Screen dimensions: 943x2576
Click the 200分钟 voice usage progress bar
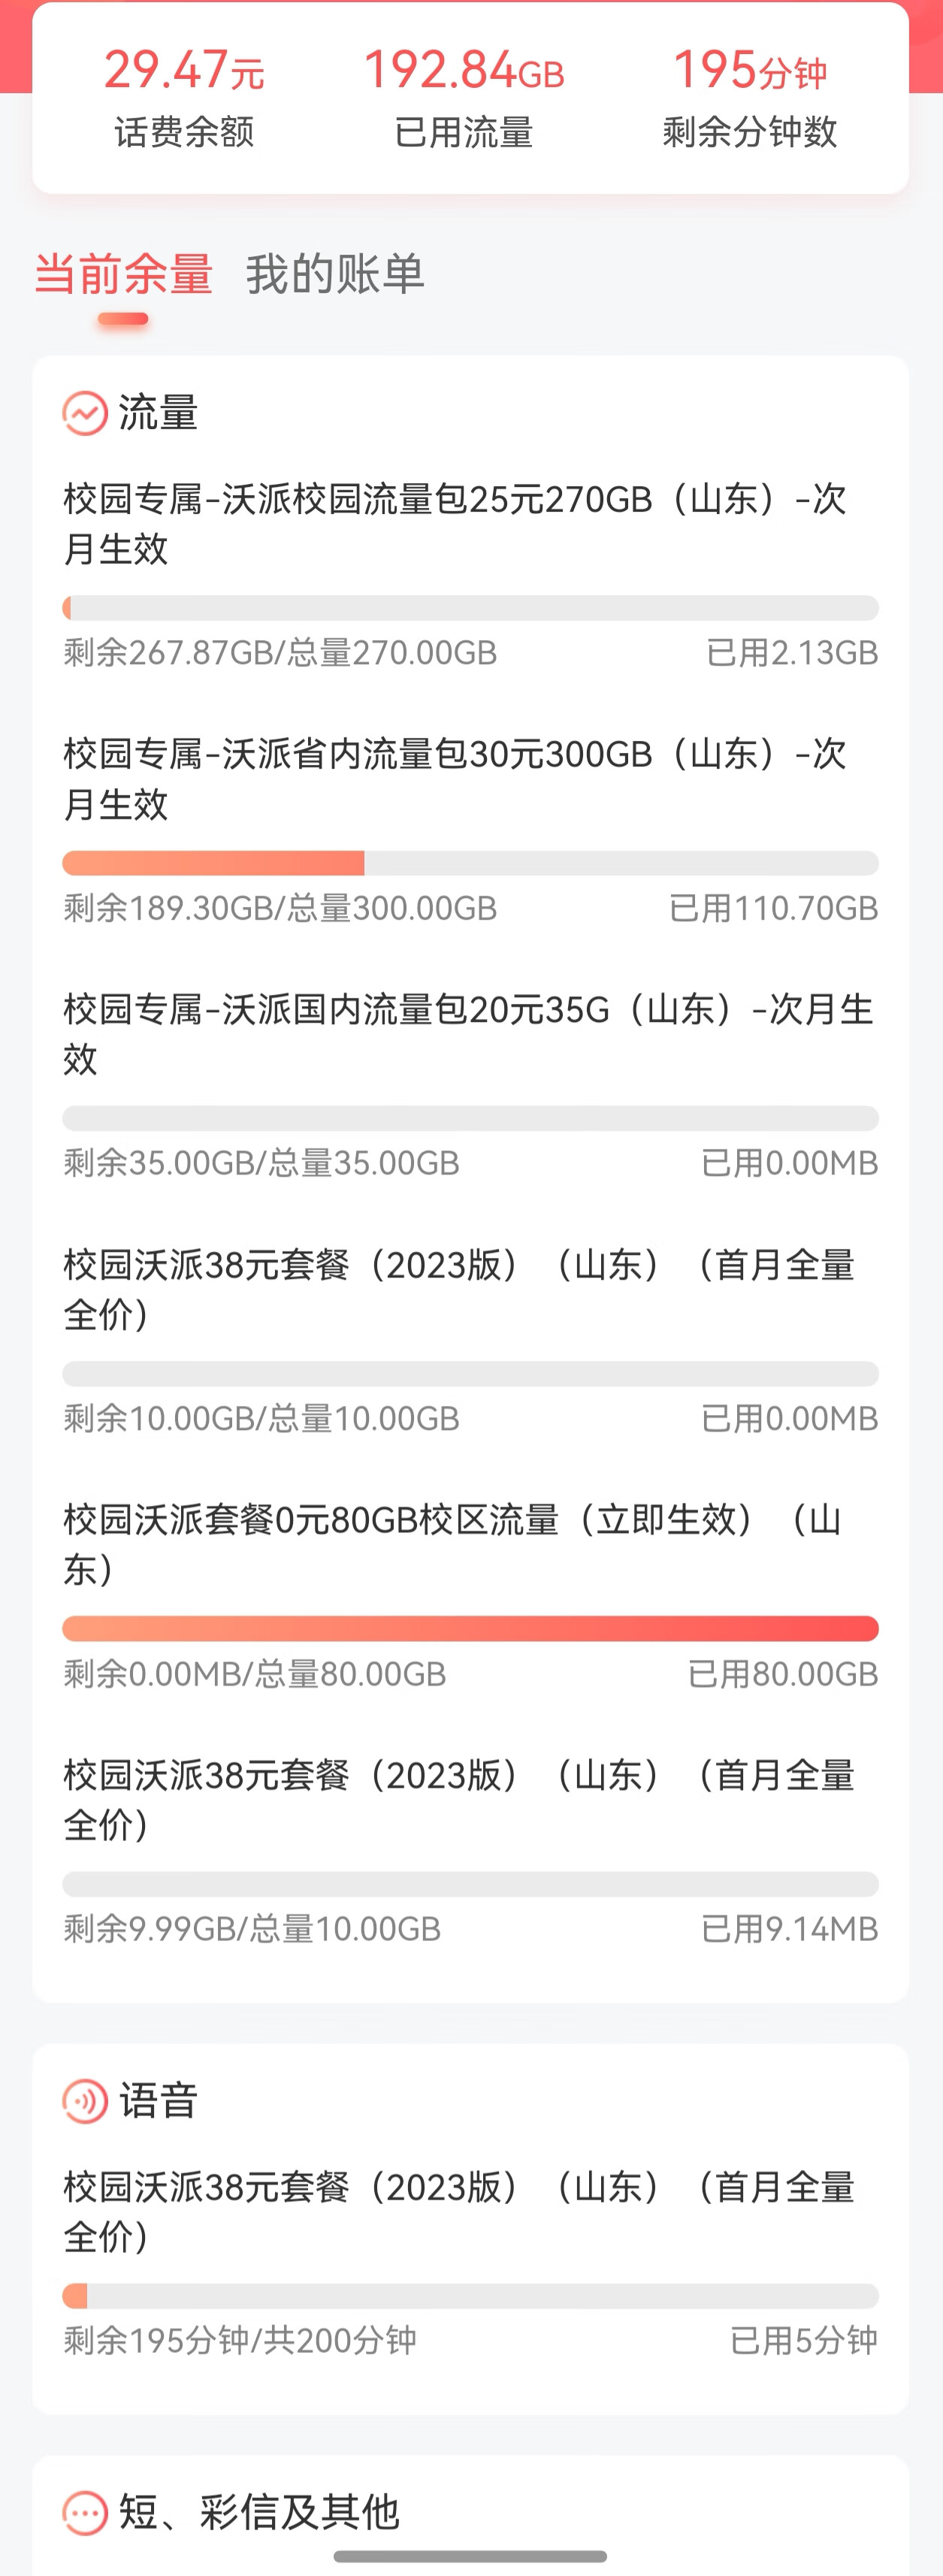click(470, 2296)
